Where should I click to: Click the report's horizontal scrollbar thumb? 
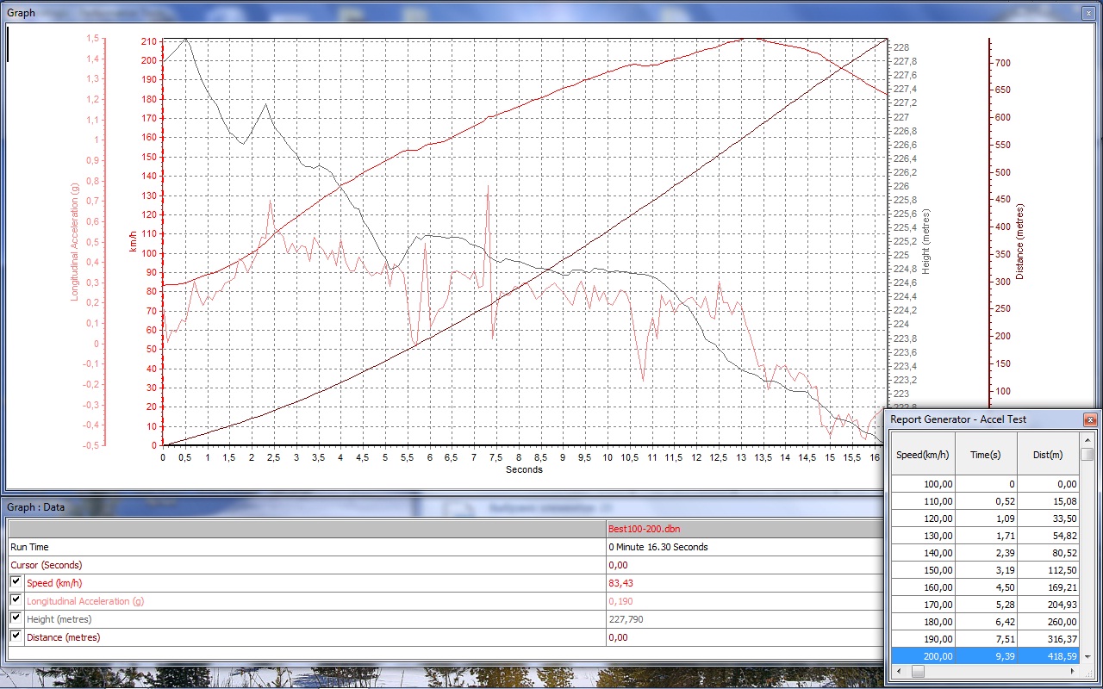tap(919, 671)
